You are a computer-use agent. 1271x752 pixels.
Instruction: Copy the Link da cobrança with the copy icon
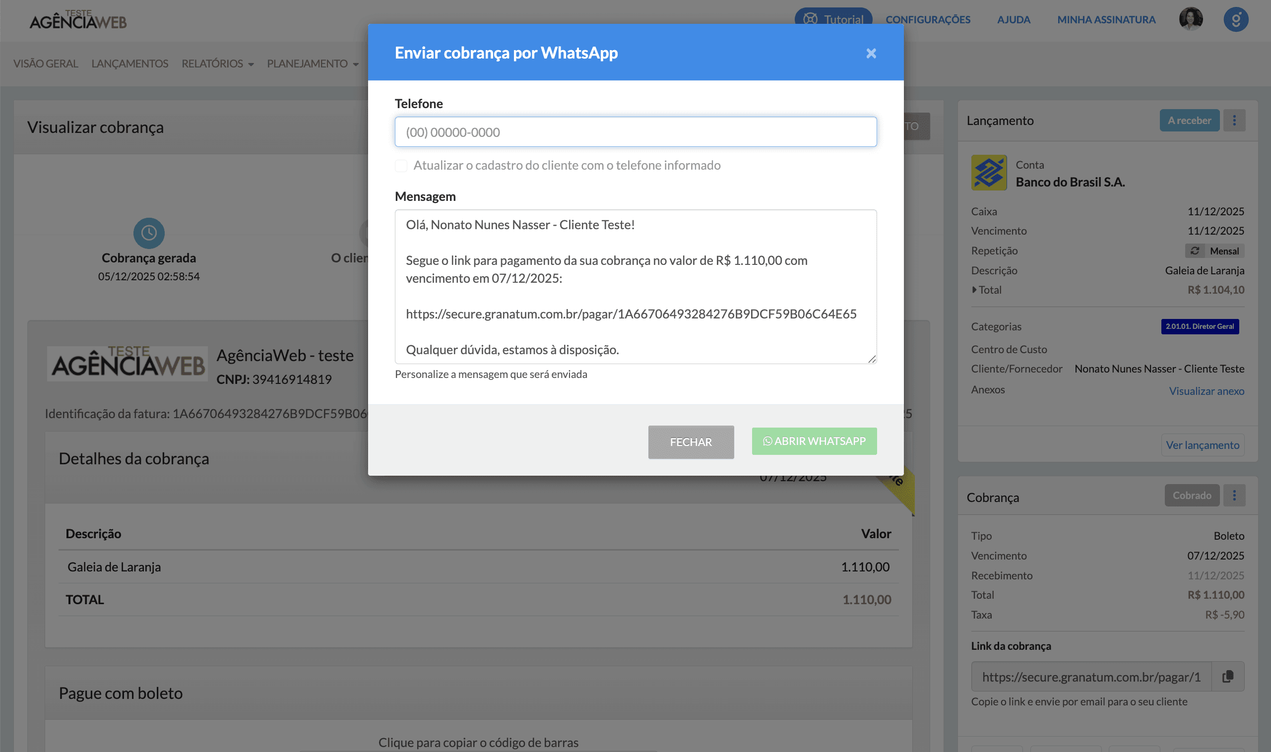pos(1227,676)
